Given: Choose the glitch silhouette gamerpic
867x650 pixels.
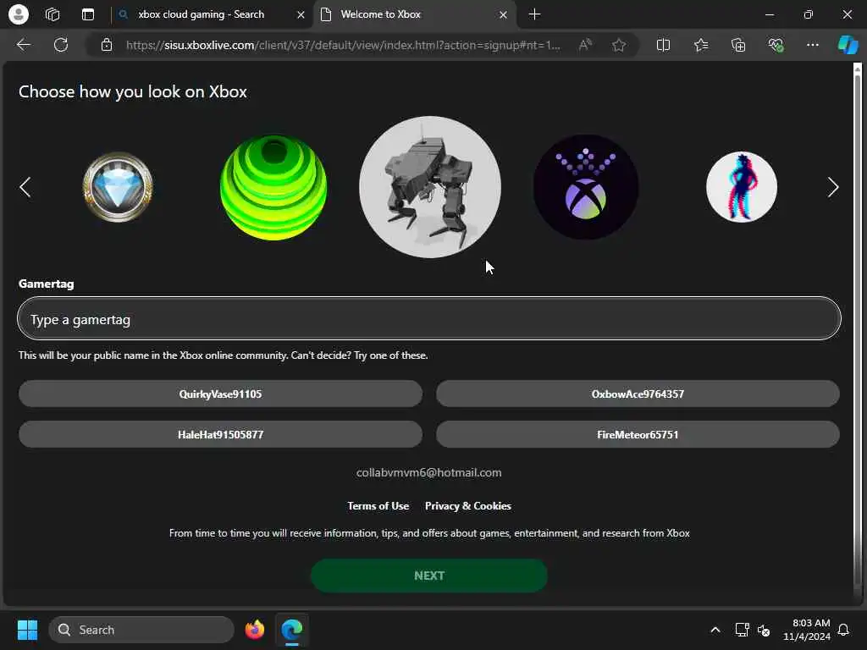Looking at the screenshot, I should coord(742,187).
